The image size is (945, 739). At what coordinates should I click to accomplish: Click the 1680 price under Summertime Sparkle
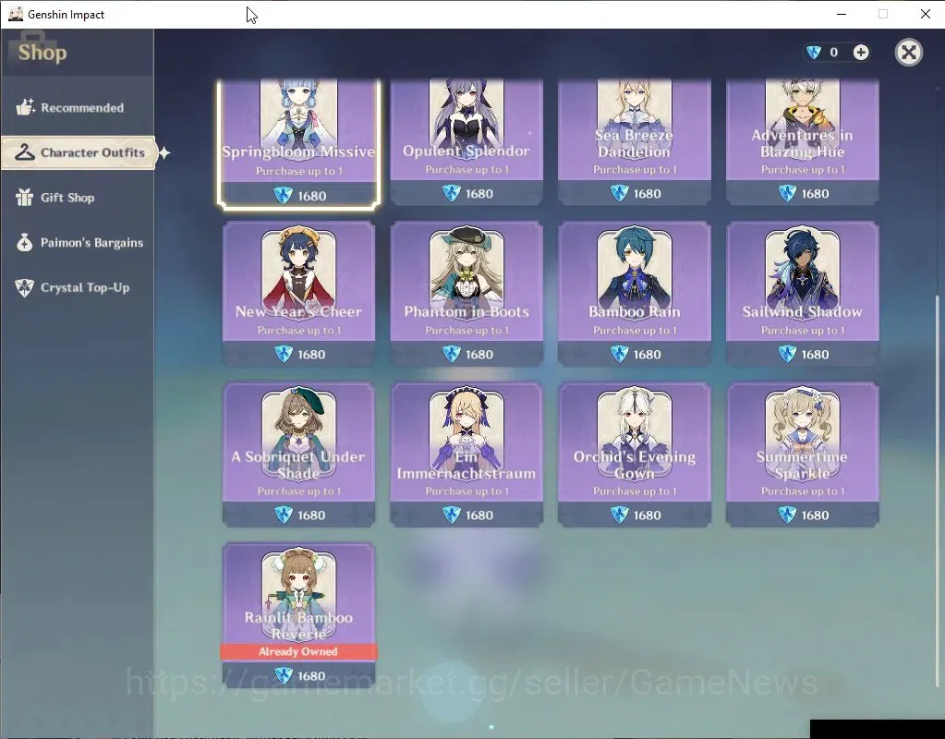[x=815, y=515]
